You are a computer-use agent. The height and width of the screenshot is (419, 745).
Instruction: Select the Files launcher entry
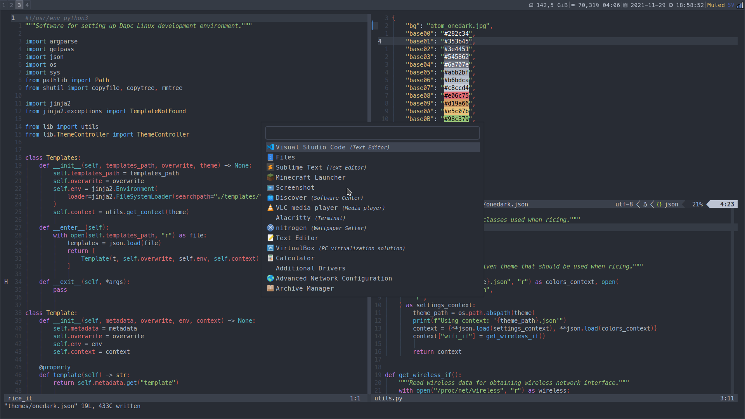285,157
